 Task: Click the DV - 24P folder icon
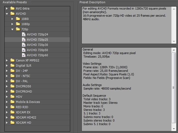[13, 71]
